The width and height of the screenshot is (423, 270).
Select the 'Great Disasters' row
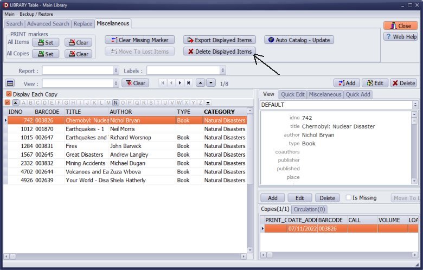pyautogui.click(x=127, y=155)
